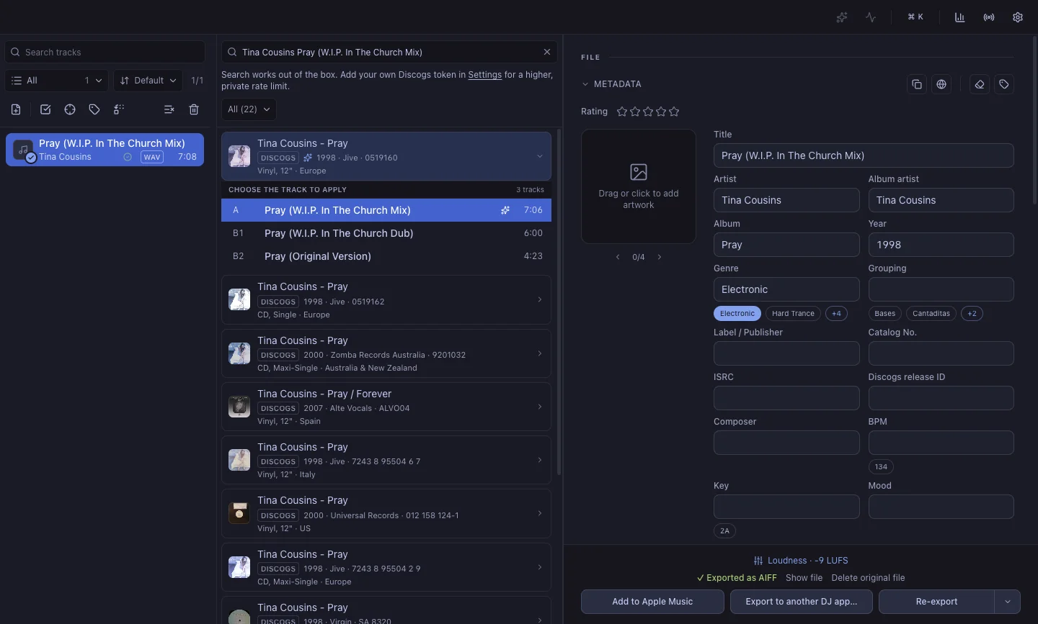Click the crosshair target icon in track toolbar
The width and height of the screenshot is (1038, 624).
70,109
